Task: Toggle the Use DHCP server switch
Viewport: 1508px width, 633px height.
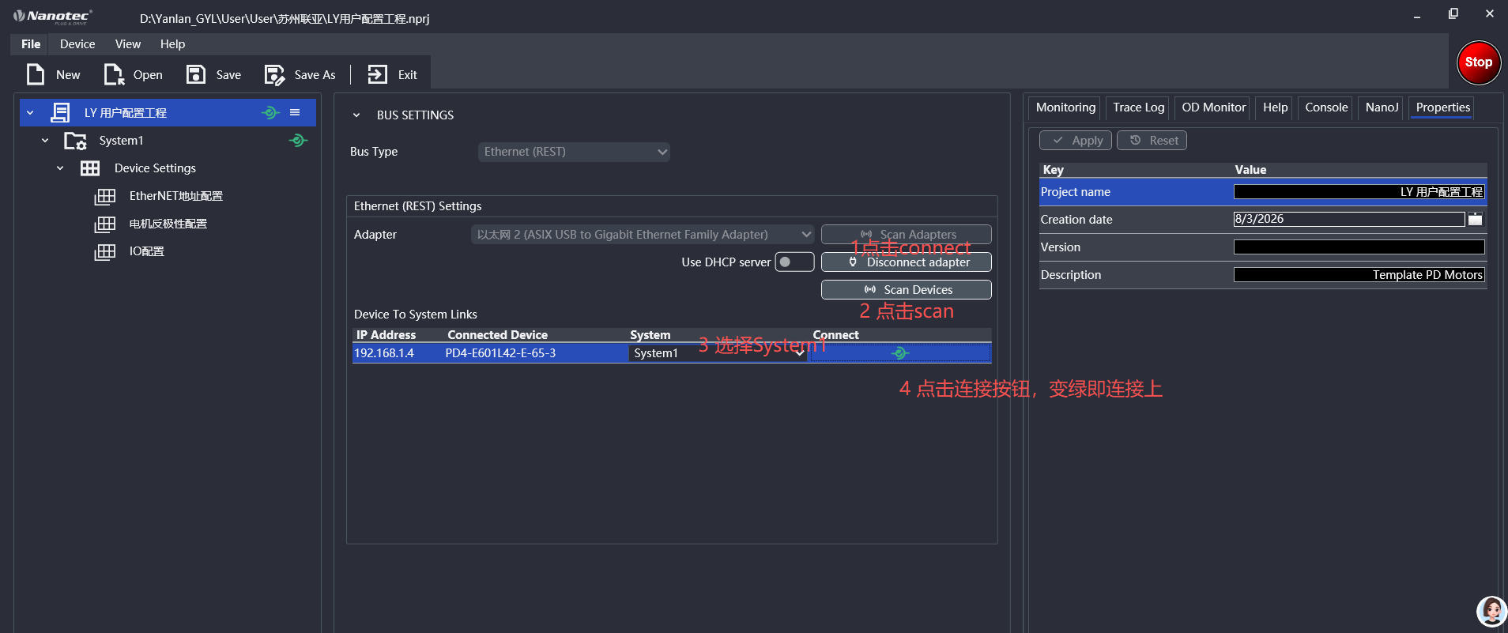Action: coord(794,262)
